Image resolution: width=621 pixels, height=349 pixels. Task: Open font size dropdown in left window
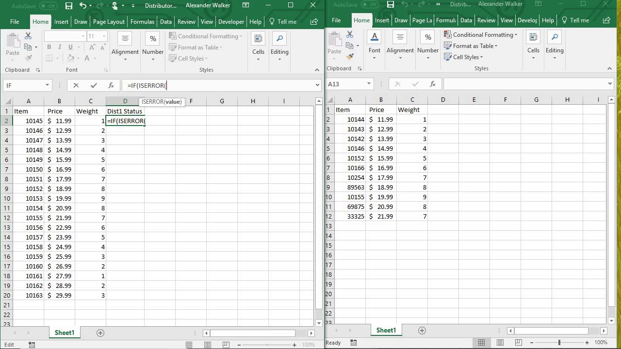(x=103, y=36)
